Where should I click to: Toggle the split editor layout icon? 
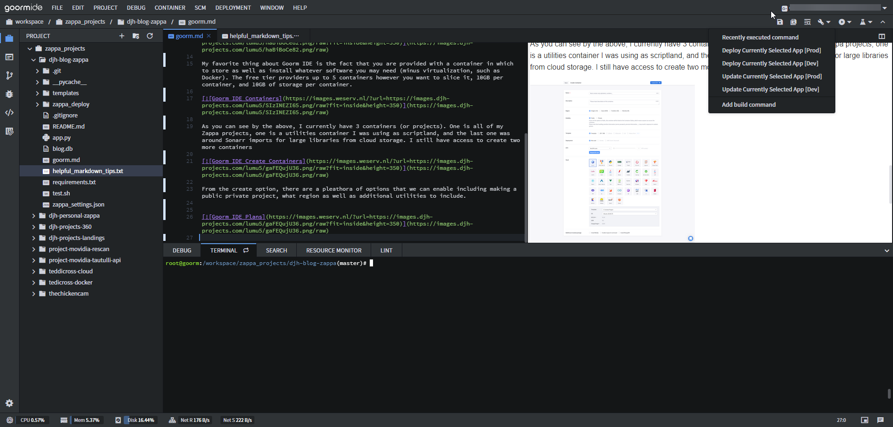coord(881,36)
